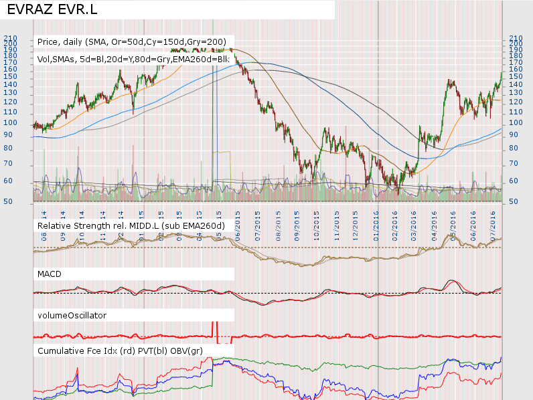Click the 130 value on the right price axis
This screenshot has height=400, width=533.
point(516,93)
